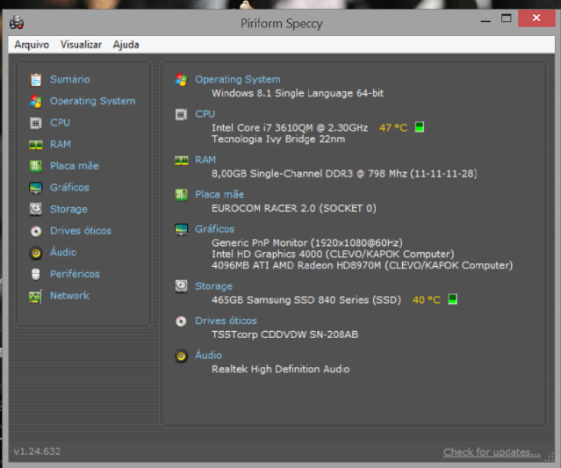Open the Arquivo menu

pyautogui.click(x=32, y=45)
